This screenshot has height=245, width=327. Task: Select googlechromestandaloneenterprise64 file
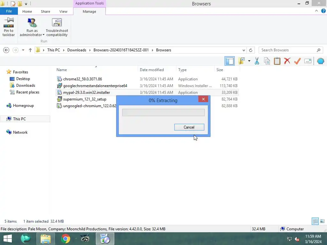(x=95, y=85)
